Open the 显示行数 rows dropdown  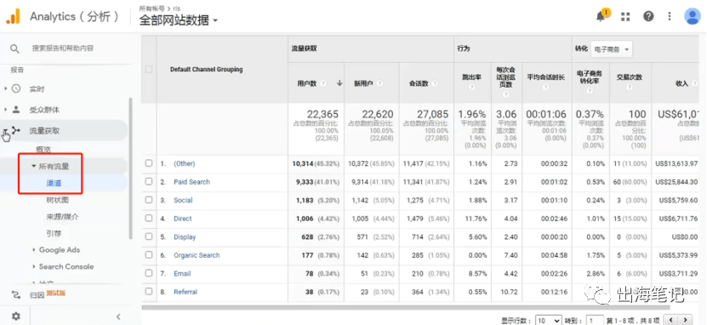click(x=548, y=321)
